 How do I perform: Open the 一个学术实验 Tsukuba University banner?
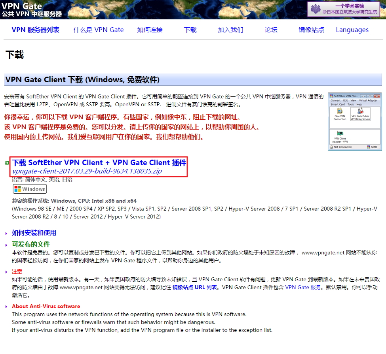(x=344, y=9)
